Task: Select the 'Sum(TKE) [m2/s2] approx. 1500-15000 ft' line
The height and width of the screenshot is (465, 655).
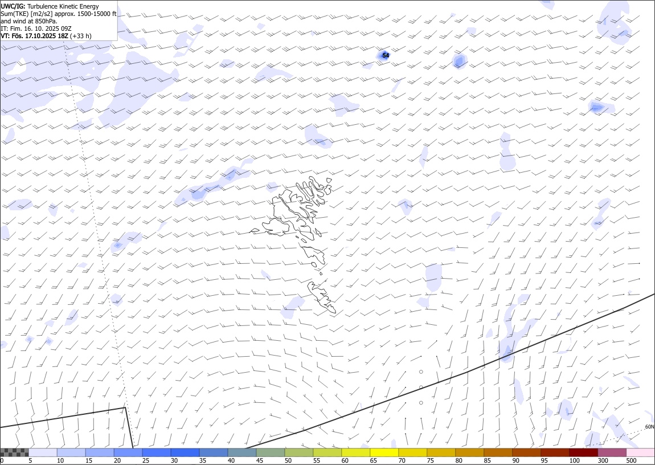Action: (59, 14)
